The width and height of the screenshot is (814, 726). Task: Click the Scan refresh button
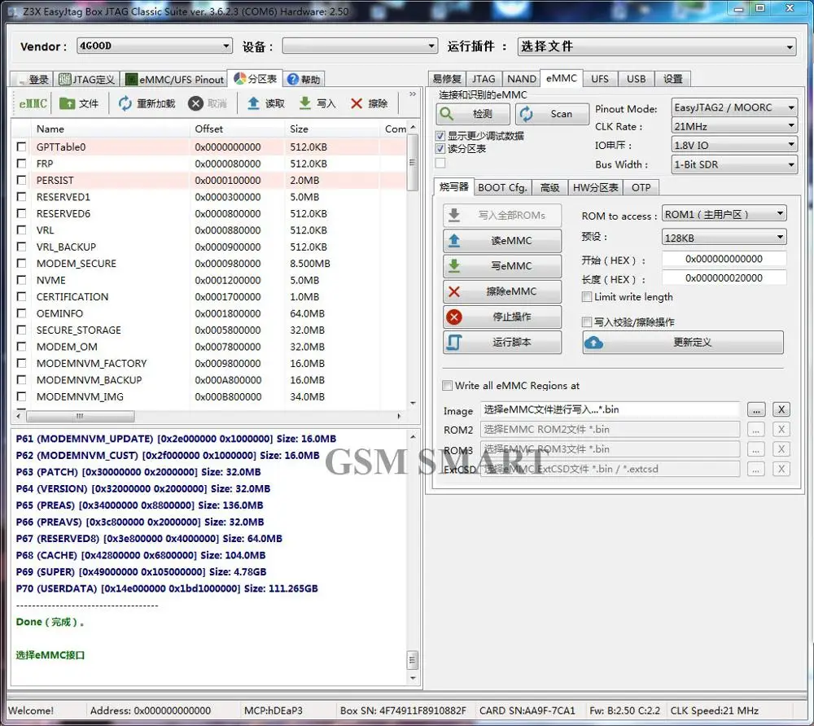tap(553, 114)
